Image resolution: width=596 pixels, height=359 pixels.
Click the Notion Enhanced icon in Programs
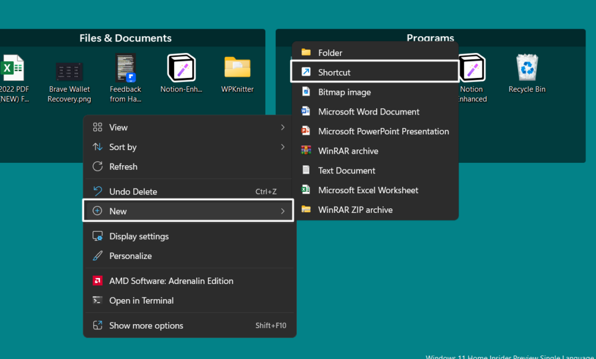coord(471,69)
